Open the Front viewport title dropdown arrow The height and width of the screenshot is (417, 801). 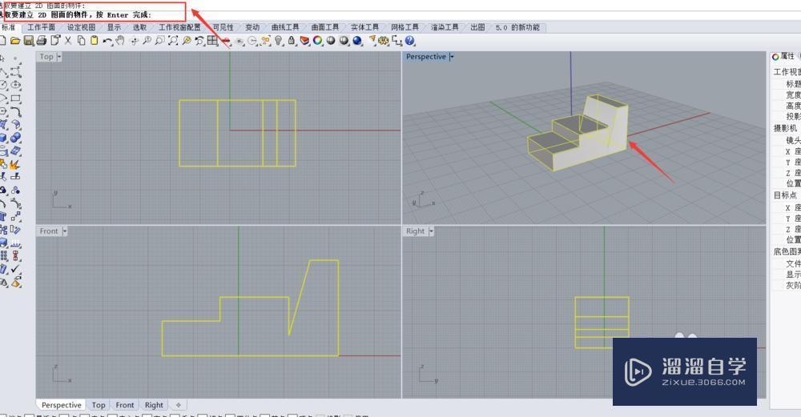coord(65,231)
